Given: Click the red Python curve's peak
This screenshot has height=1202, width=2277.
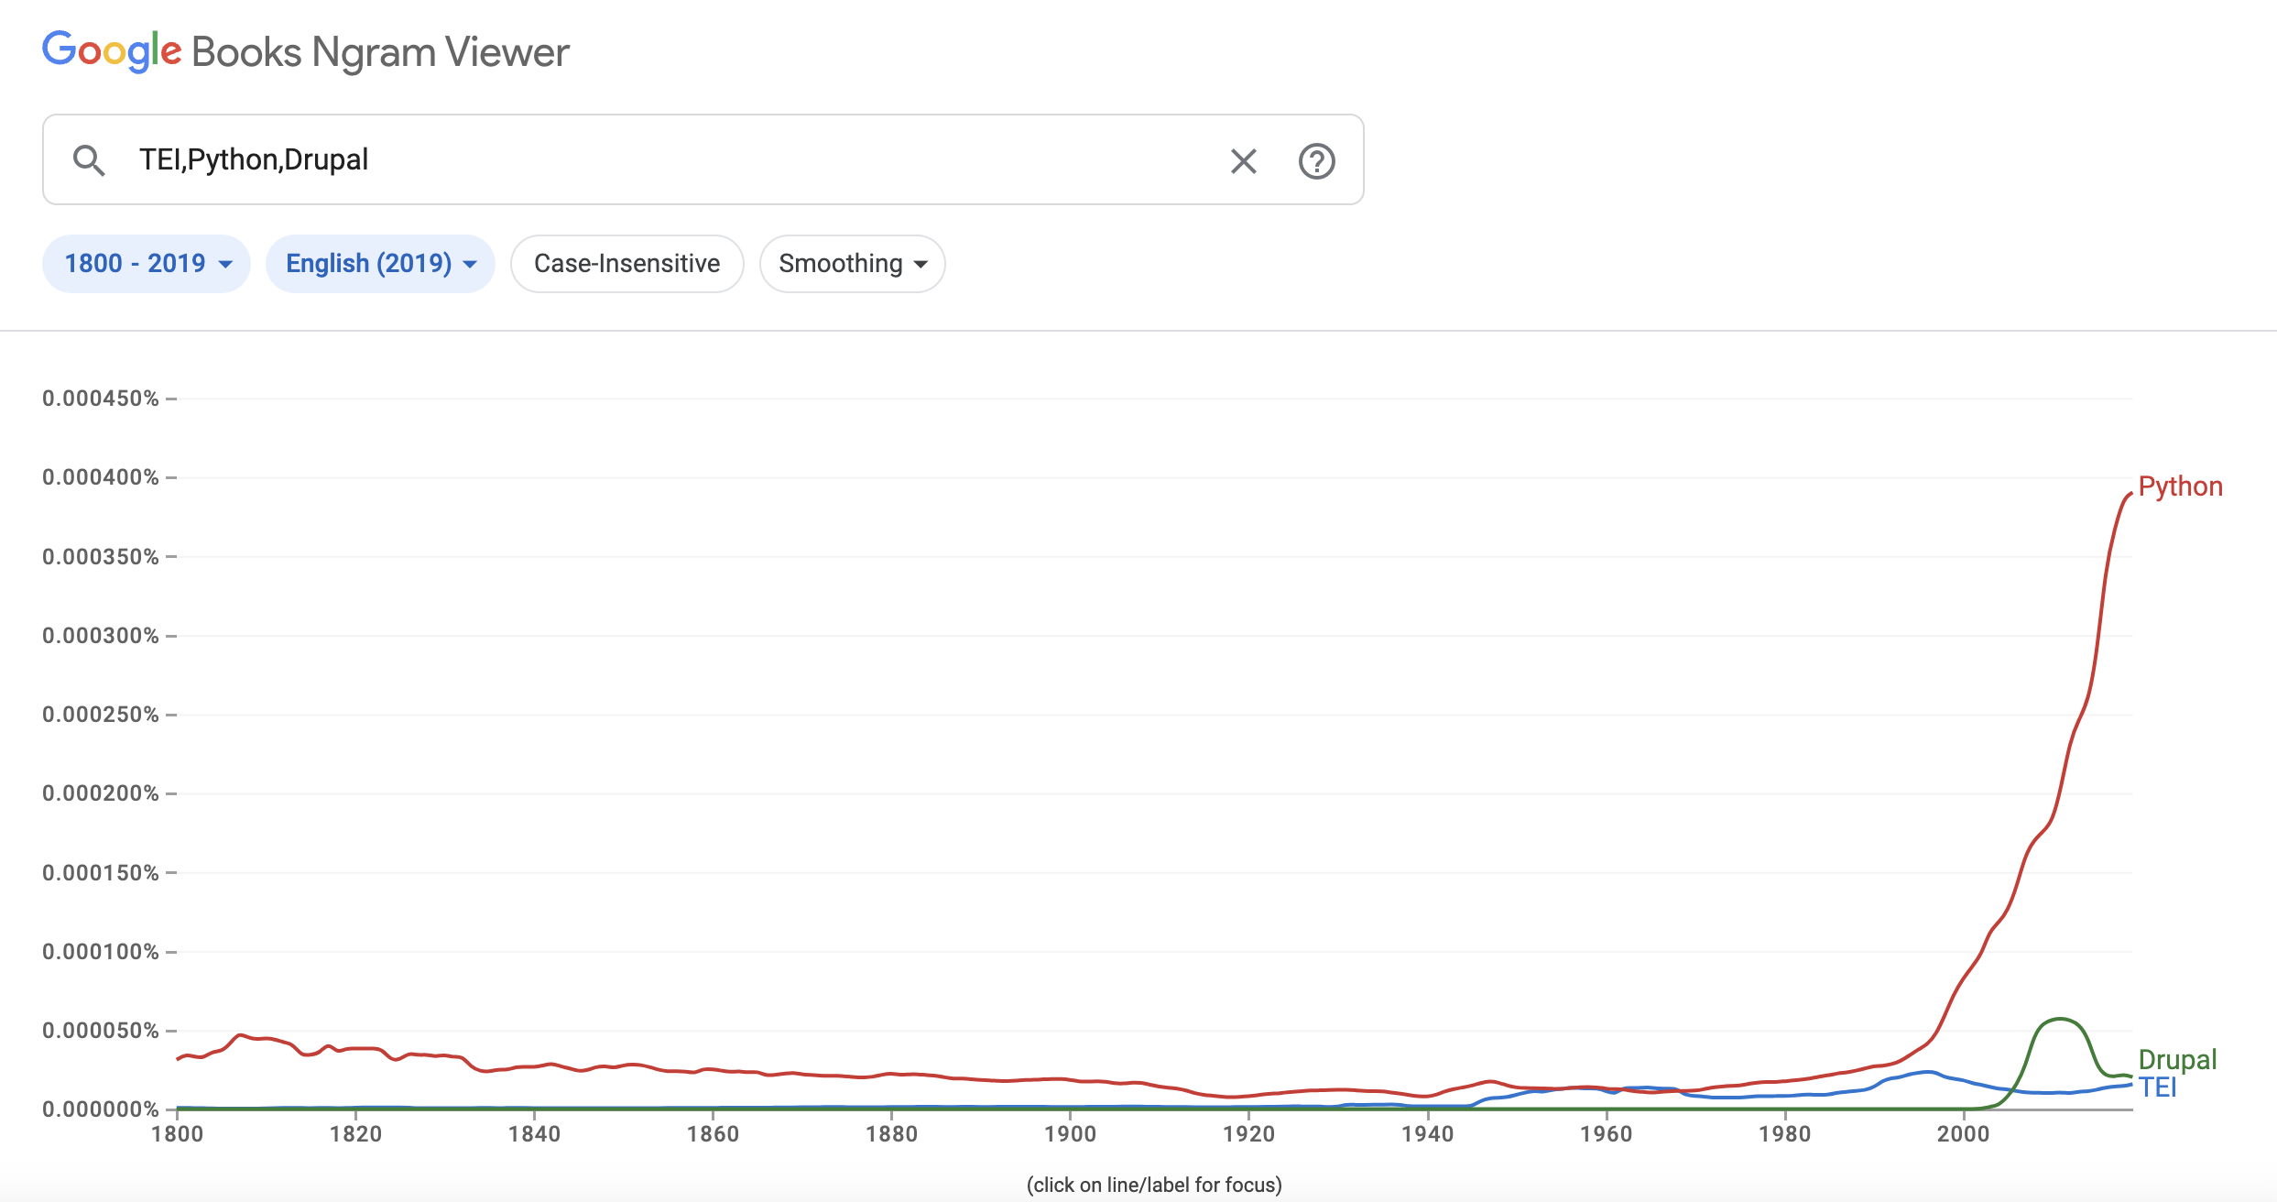Looking at the screenshot, I should 2127,496.
